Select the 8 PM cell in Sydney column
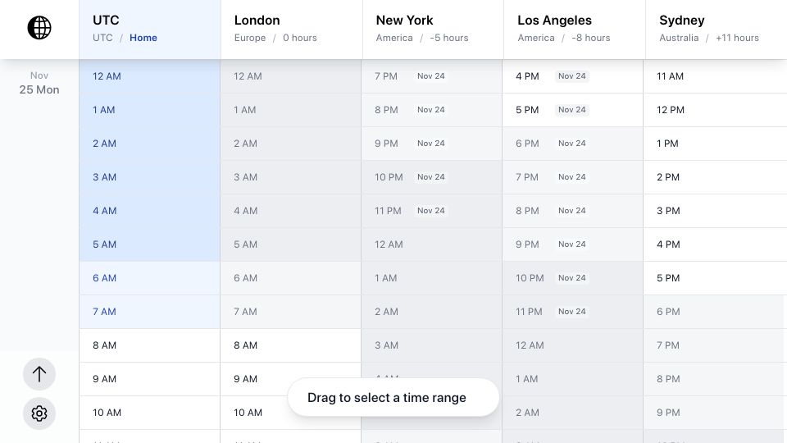787x443 pixels. pyautogui.click(x=715, y=379)
